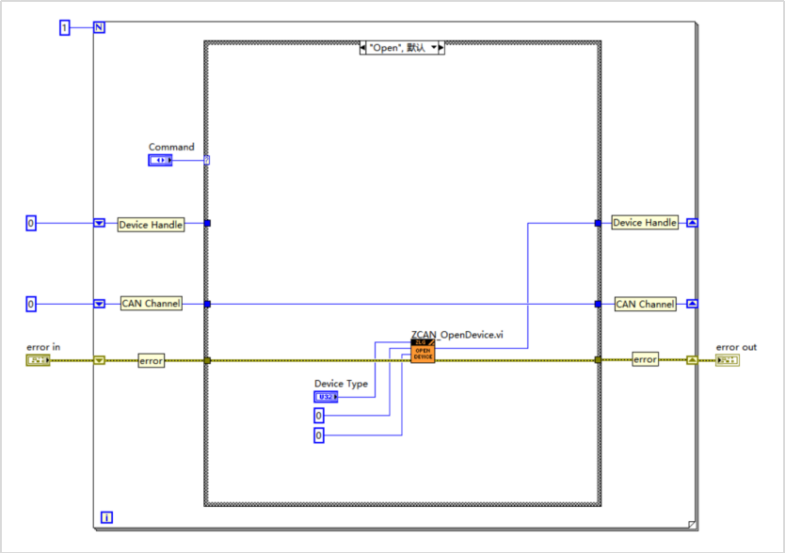Select the error out indicator terminal
This screenshot has height=553, width=785.
[728, 360]
